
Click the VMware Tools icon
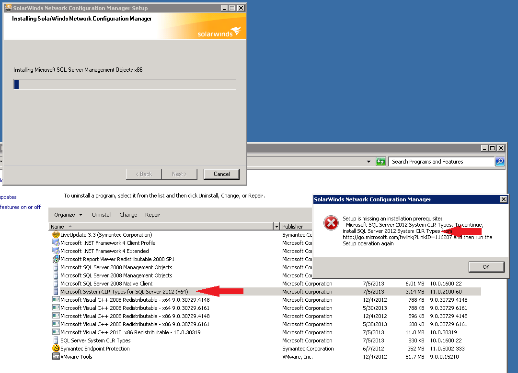(56, 357)
